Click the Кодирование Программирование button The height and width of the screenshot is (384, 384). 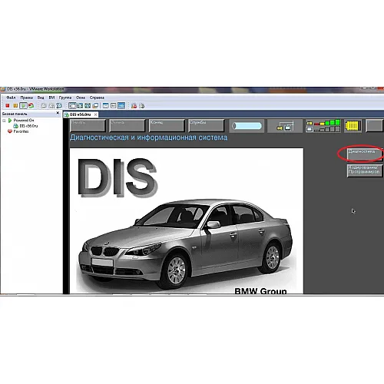[x=365, y=170]
